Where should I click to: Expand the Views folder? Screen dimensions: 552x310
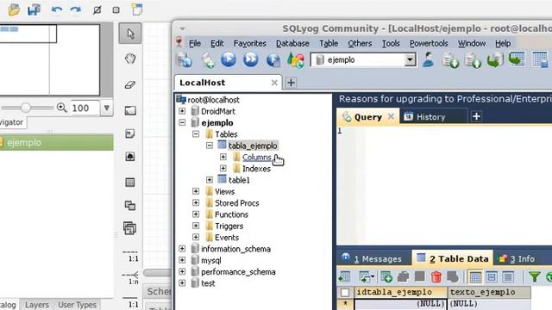(196, 191)
